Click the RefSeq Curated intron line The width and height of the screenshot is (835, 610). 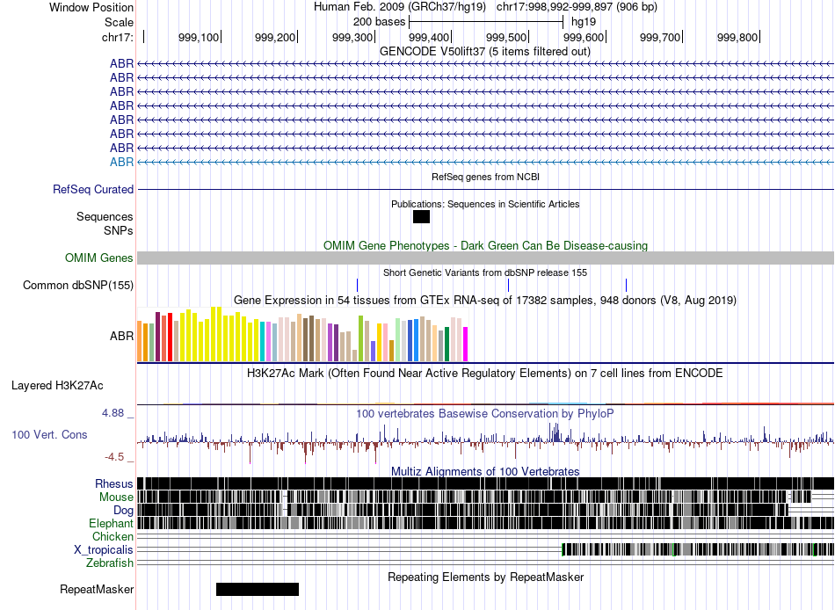[485, 190]
